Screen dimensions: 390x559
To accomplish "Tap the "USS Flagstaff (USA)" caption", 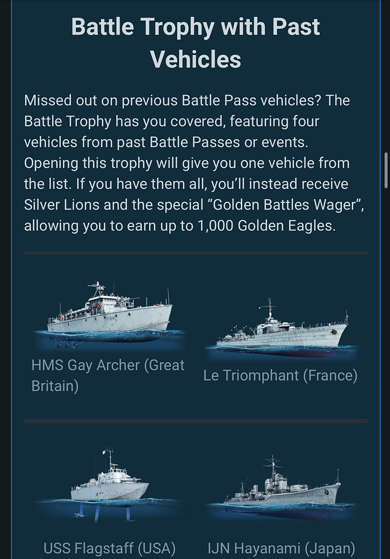I will click(x=110, y=548).
